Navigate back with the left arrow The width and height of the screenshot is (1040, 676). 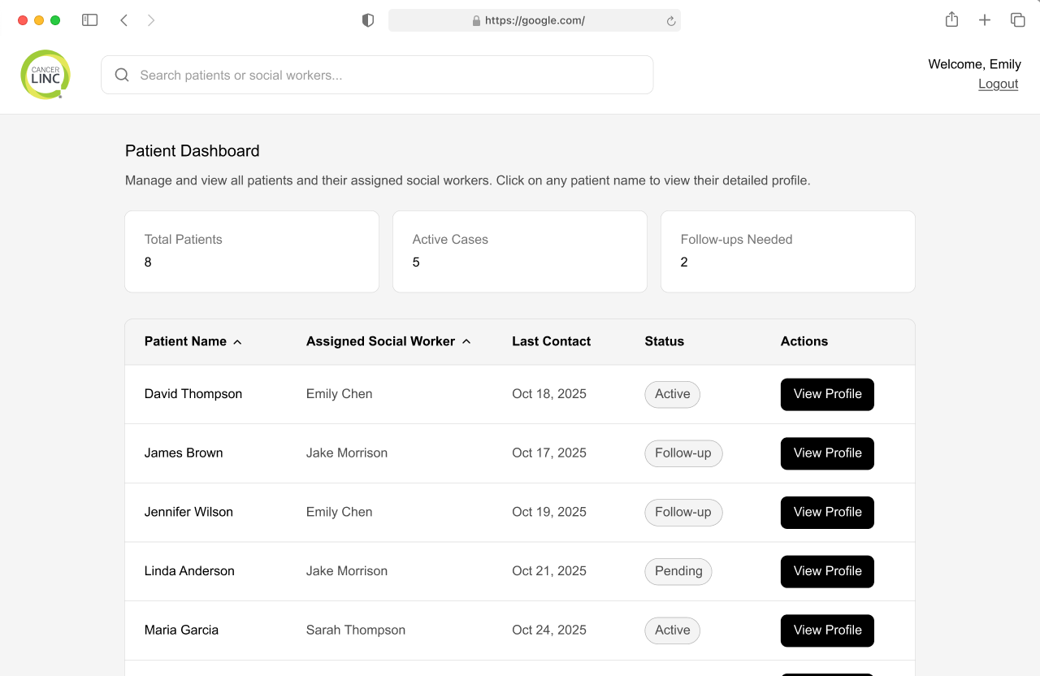click(123, 19)
